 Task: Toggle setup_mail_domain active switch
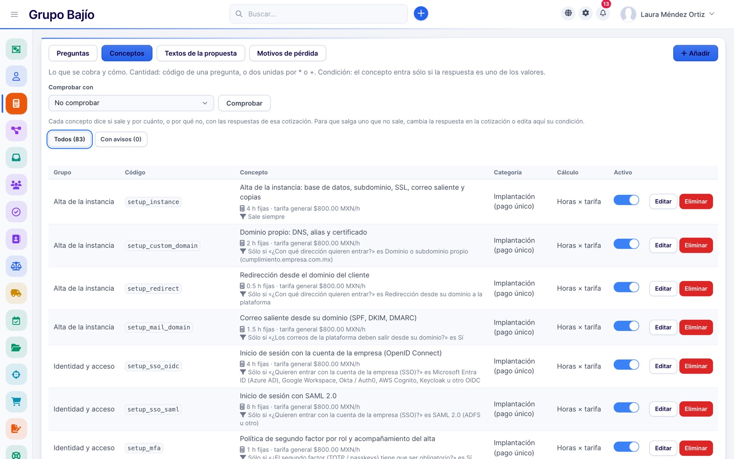point(626,326)
